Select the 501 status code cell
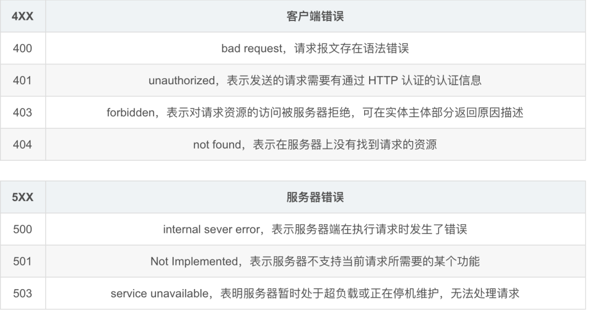Viewport: 595px width, 315px height. point(23,262)
